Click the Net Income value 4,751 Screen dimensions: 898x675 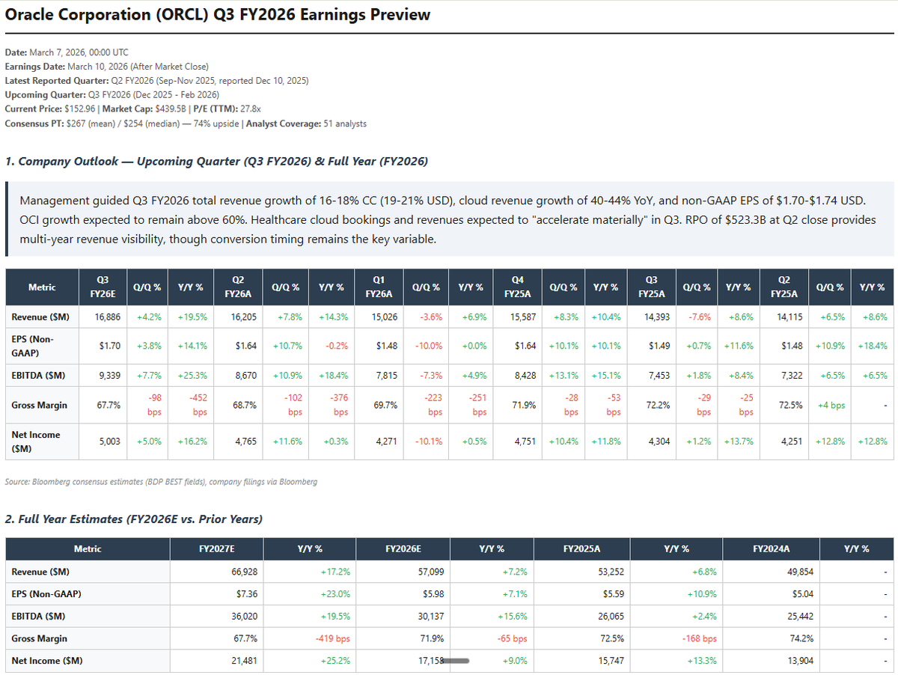click(525, 442)
